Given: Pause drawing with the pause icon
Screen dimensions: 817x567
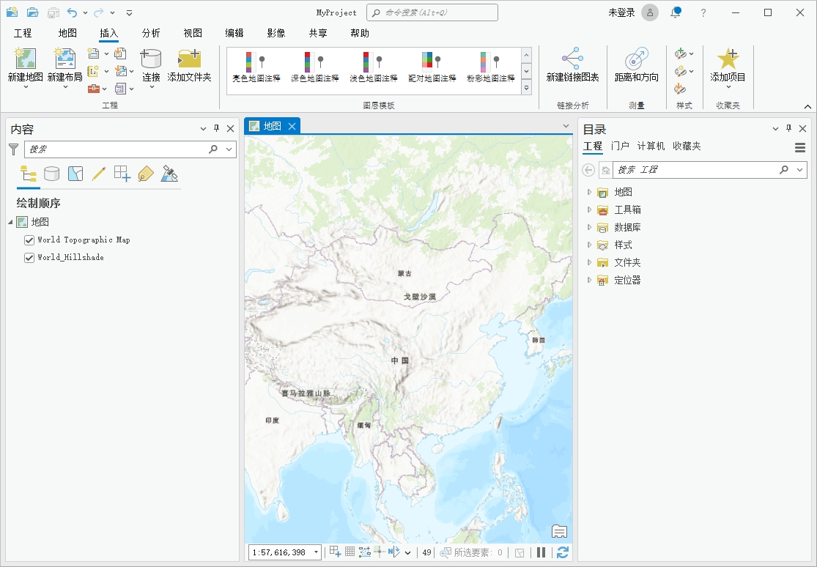Looking at the screenshot, I should pos(541,552).
